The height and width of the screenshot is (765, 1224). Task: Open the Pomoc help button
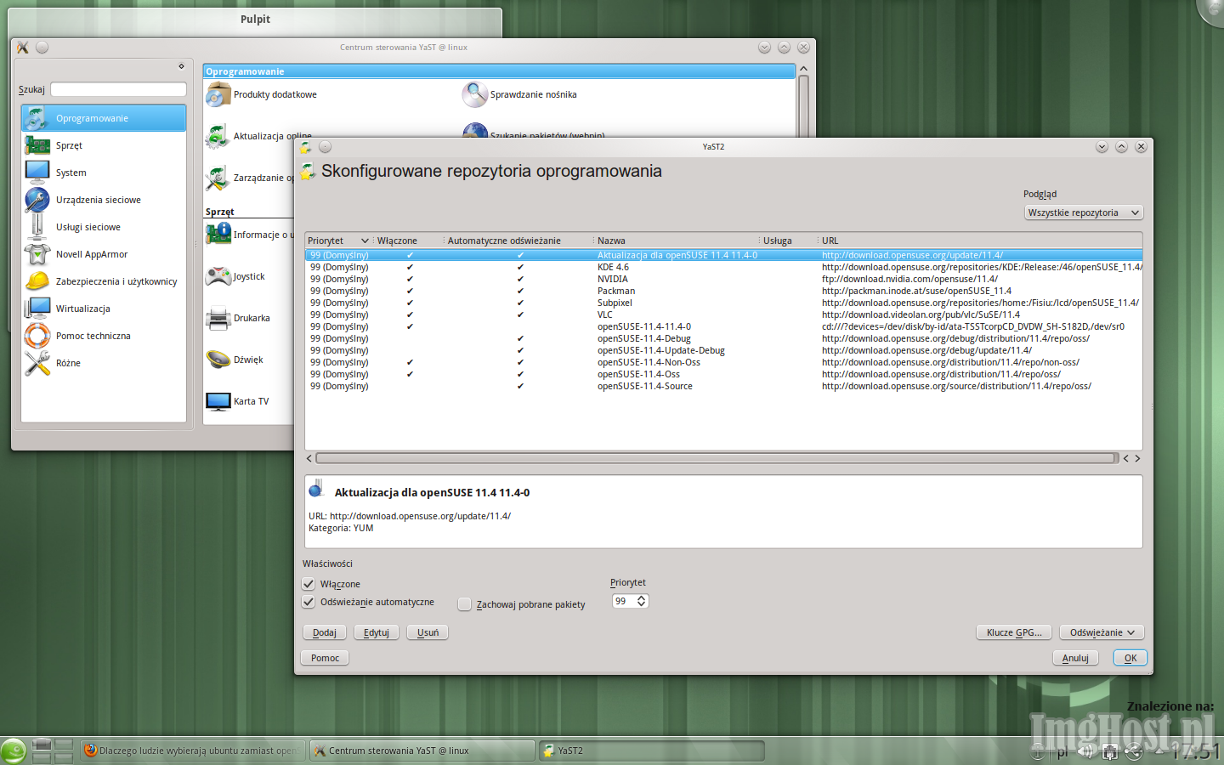tap(325, 658)
